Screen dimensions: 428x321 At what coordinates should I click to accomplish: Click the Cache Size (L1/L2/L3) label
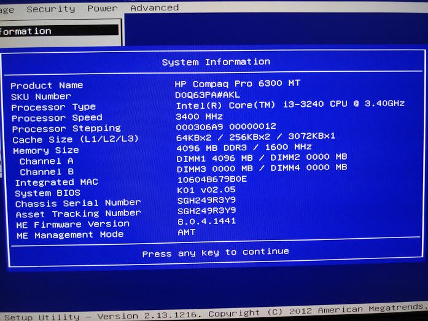76,139
